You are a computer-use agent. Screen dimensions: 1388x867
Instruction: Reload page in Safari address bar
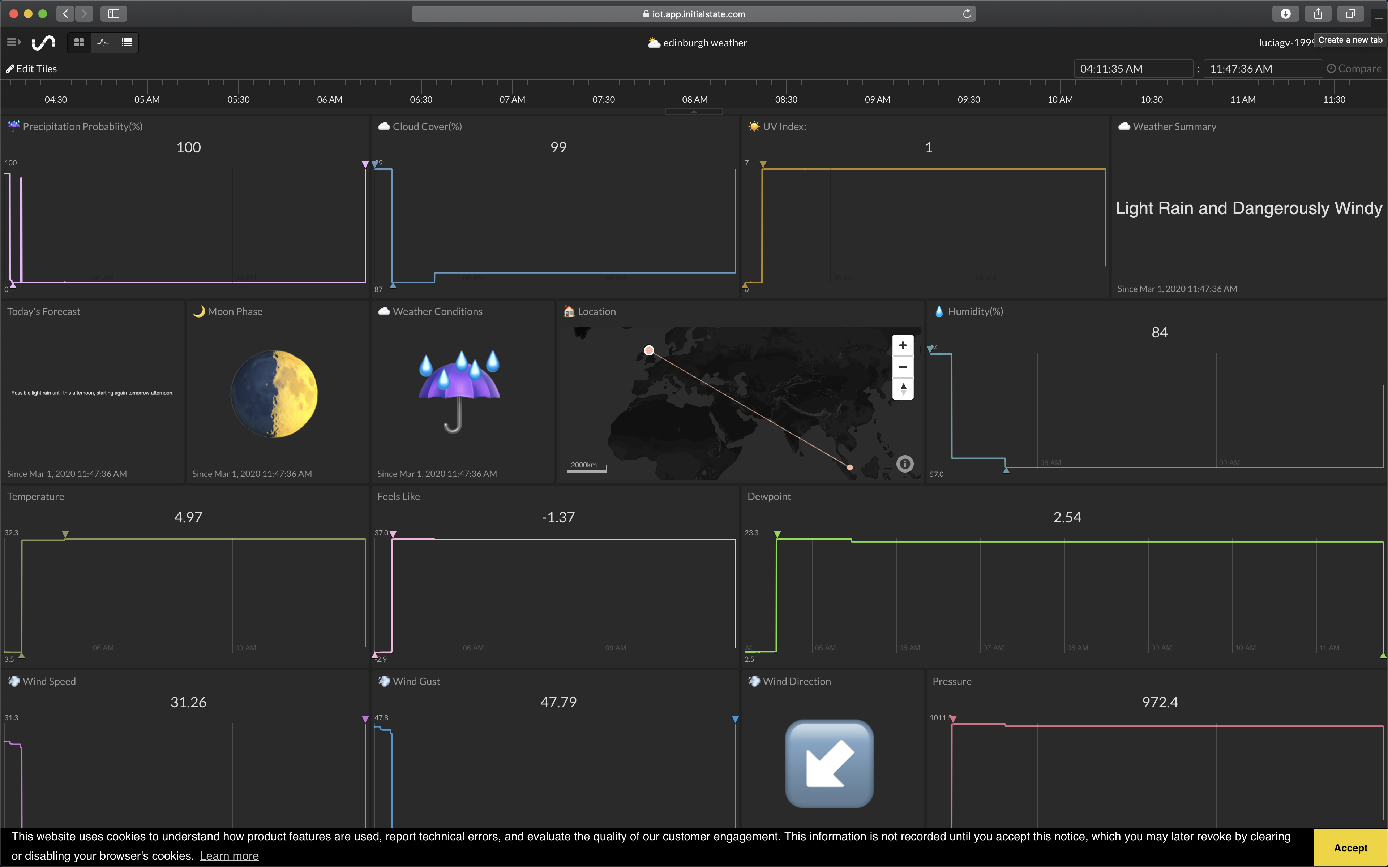coord(967,14)
